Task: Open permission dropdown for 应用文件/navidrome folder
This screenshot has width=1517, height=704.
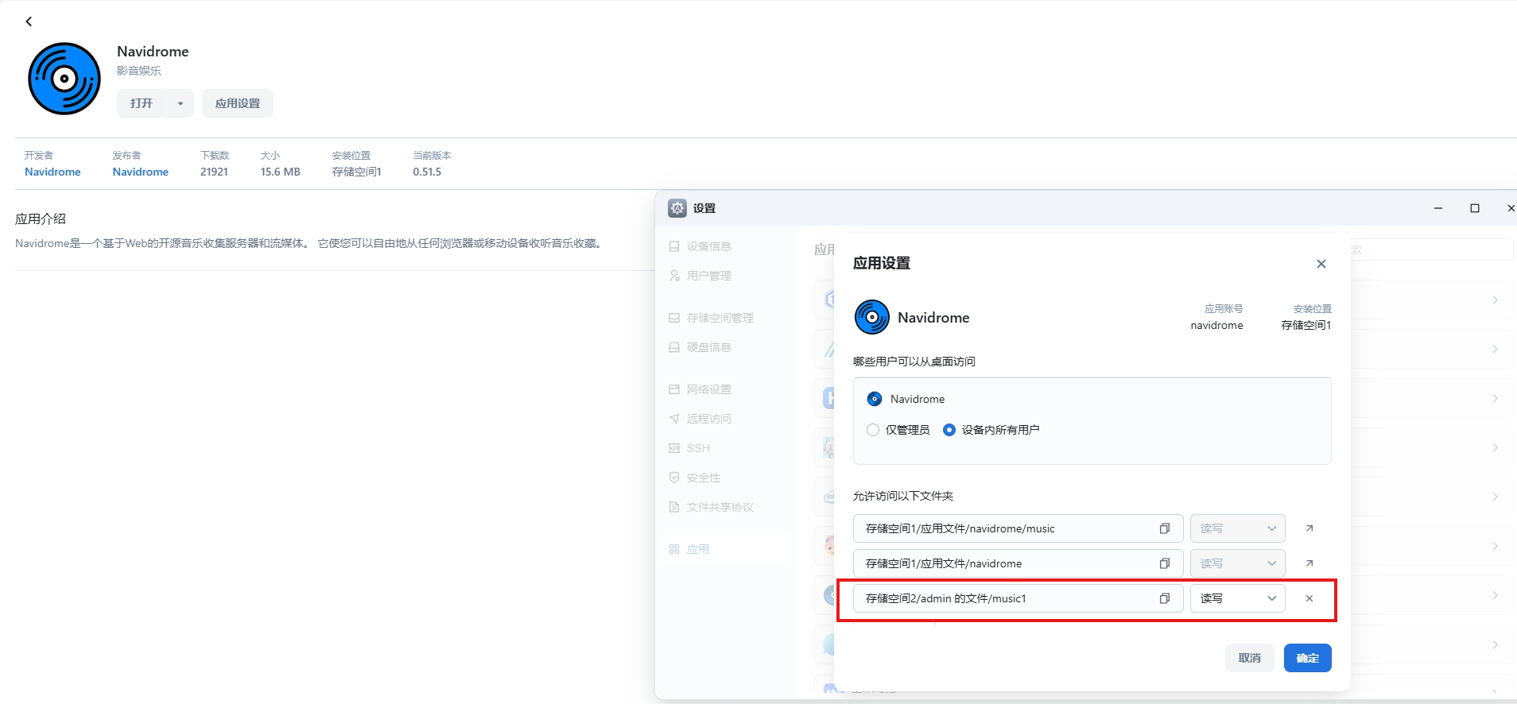Action: (1238, 563)
